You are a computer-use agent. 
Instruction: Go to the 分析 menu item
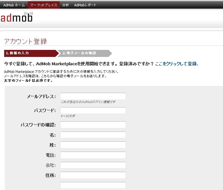(65, 5)
